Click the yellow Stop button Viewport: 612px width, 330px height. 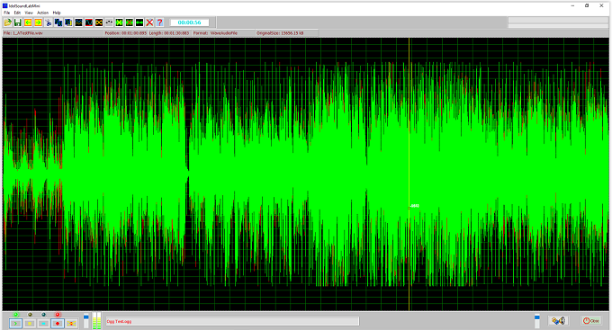coord(30,324)
